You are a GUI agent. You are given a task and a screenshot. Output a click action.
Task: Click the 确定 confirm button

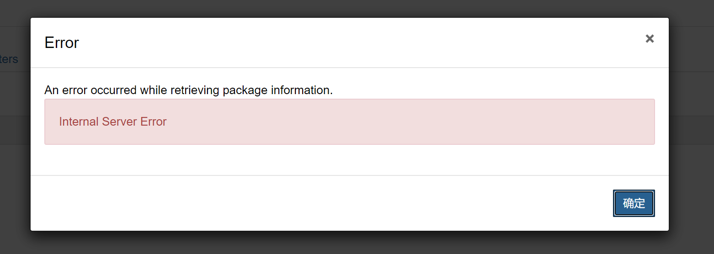pyautogui.click(x=634, y=203)
